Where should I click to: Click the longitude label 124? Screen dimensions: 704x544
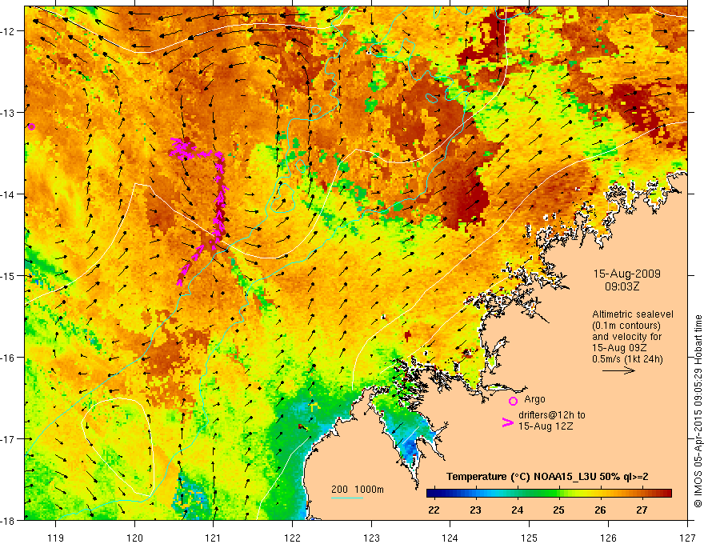click(450, 538)
